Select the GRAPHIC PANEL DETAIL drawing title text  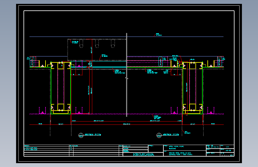tap(180, 153)
